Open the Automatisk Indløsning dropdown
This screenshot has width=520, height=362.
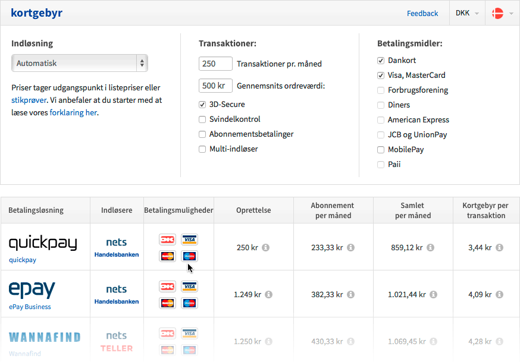point(80,63)
